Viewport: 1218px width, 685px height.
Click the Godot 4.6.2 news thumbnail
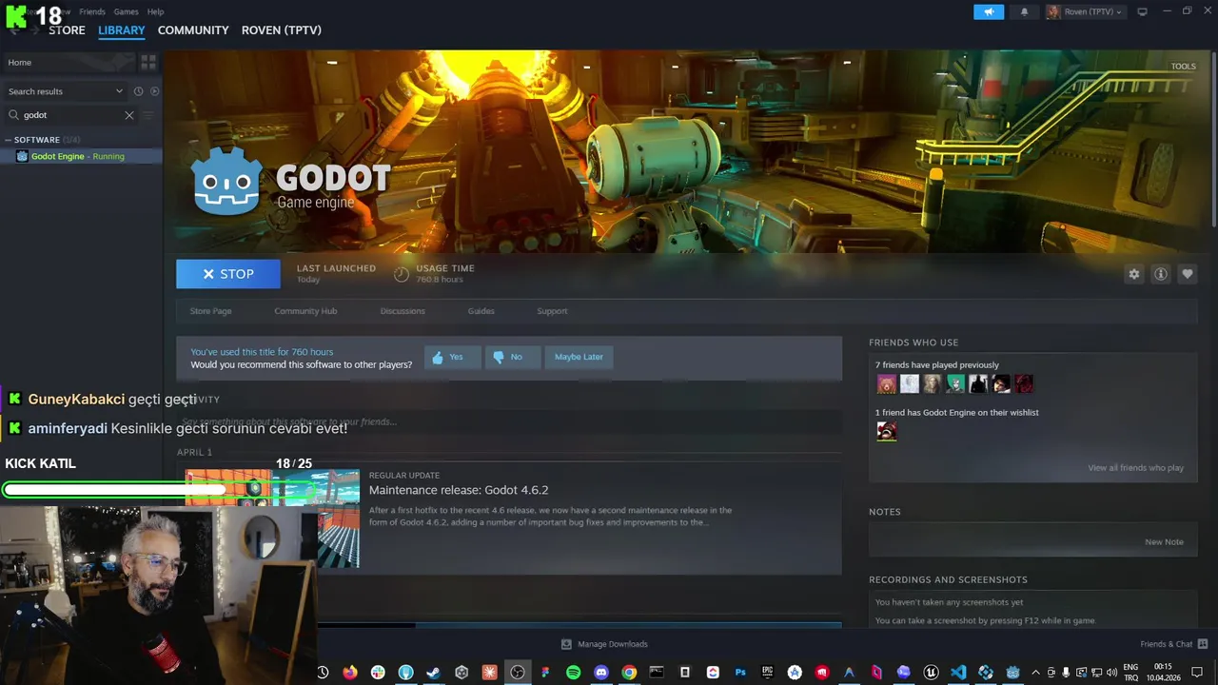[272, 519]
